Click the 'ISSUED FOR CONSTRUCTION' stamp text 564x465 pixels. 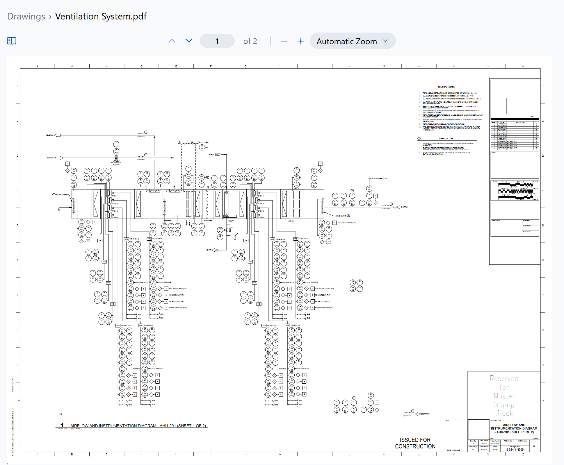tap(415, 443)
